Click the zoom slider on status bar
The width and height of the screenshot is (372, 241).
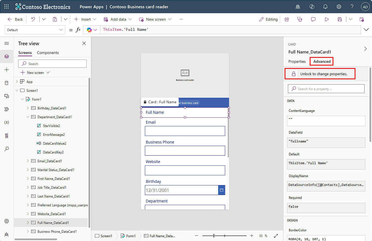(214, 236)
